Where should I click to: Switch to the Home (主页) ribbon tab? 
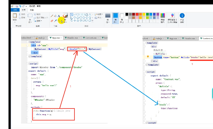click(x=23, y=10)
